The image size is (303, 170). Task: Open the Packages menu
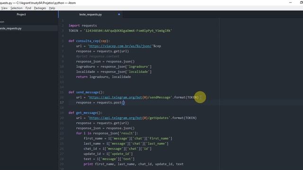(40, 8)
